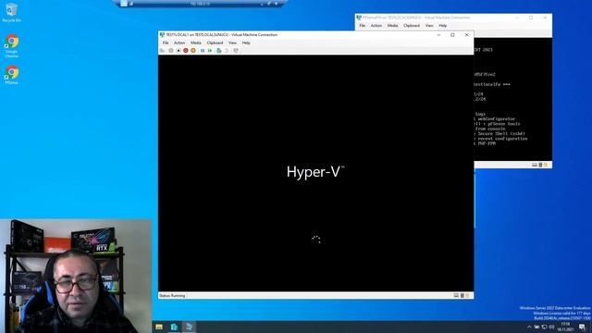Open the taskbar clock and date
The width and height of the screenshot is (592, 333).
click(565, 327)
